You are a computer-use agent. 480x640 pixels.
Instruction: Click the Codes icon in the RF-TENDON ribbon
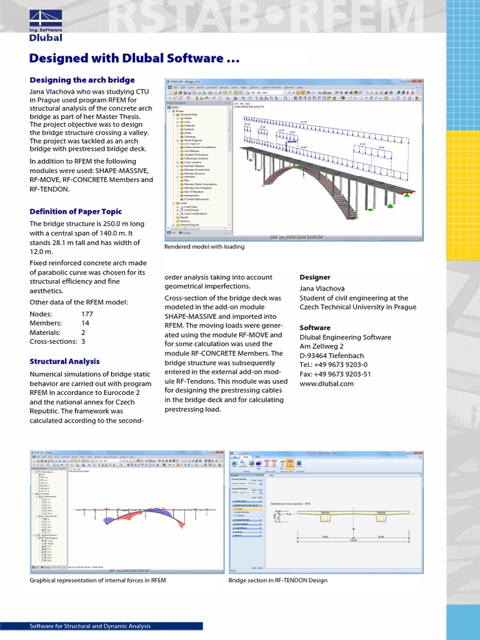pos(251,464)
